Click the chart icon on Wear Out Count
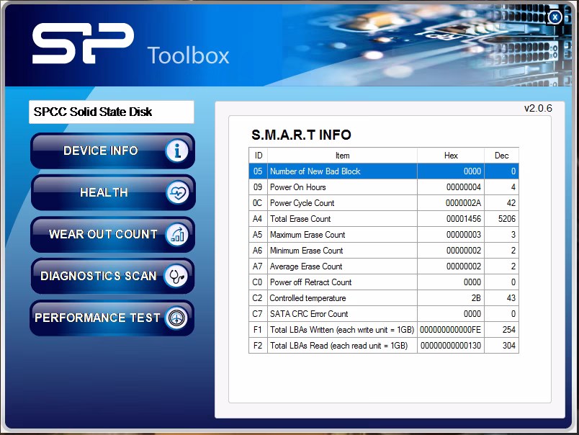 [177, 235]
